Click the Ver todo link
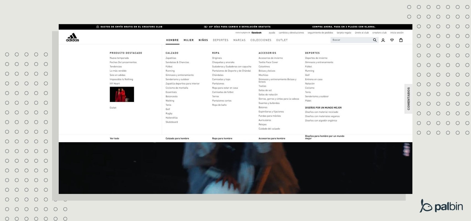The height and width of the screenshot is (221, 471). click(x=114, y=138)
